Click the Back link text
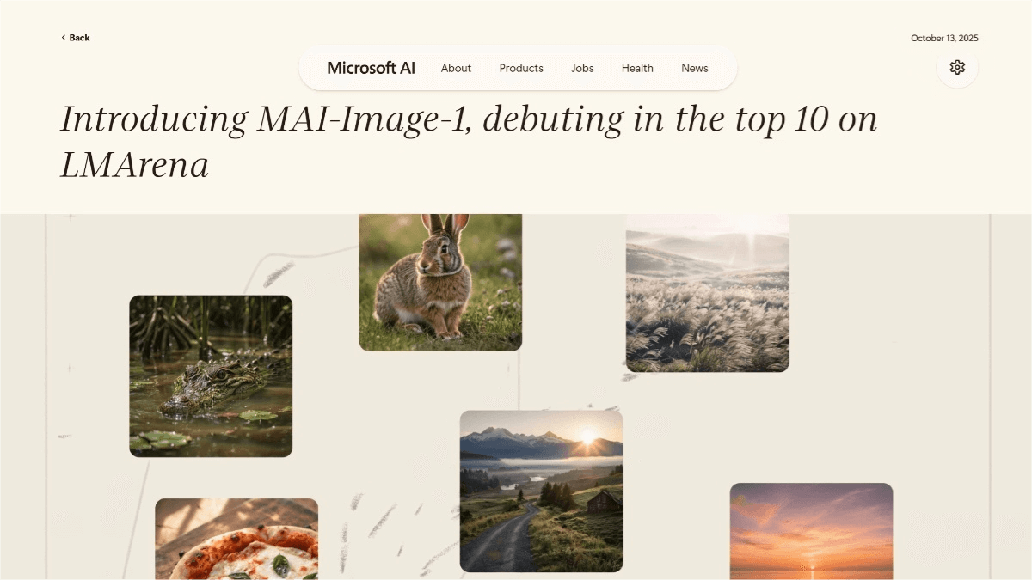 [x=79, y=38]
